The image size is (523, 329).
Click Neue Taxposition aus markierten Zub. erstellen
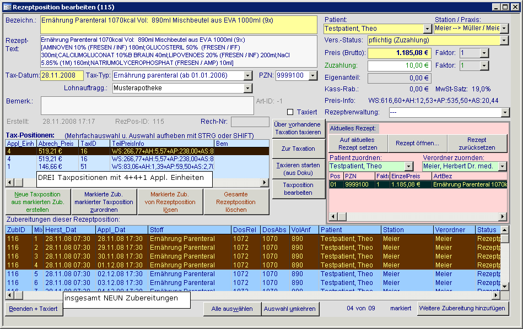[37, 202]
